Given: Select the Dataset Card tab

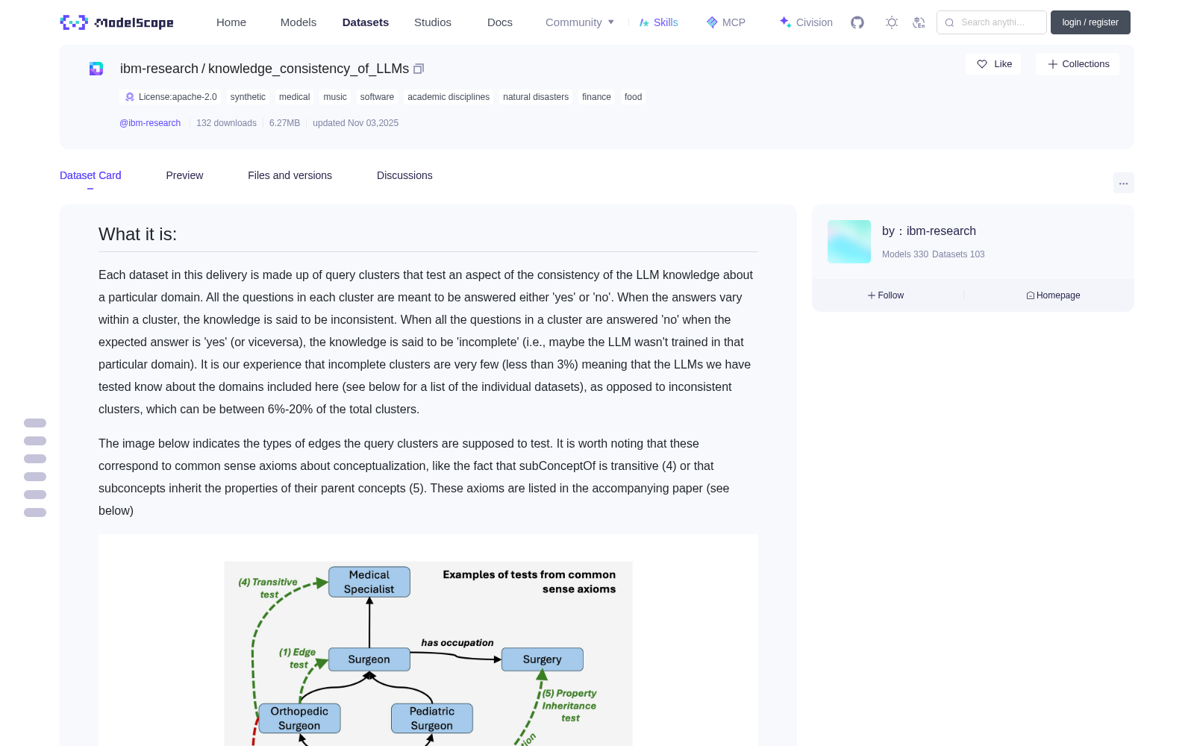Looking at the screenshot, I should [x=90, y=175].
